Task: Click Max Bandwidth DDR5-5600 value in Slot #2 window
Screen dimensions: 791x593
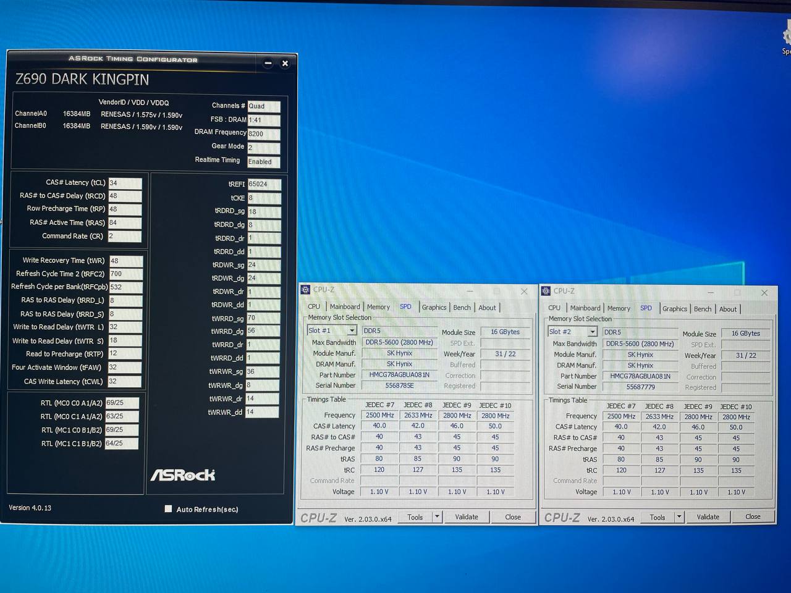Action: (x=640, y=343)
